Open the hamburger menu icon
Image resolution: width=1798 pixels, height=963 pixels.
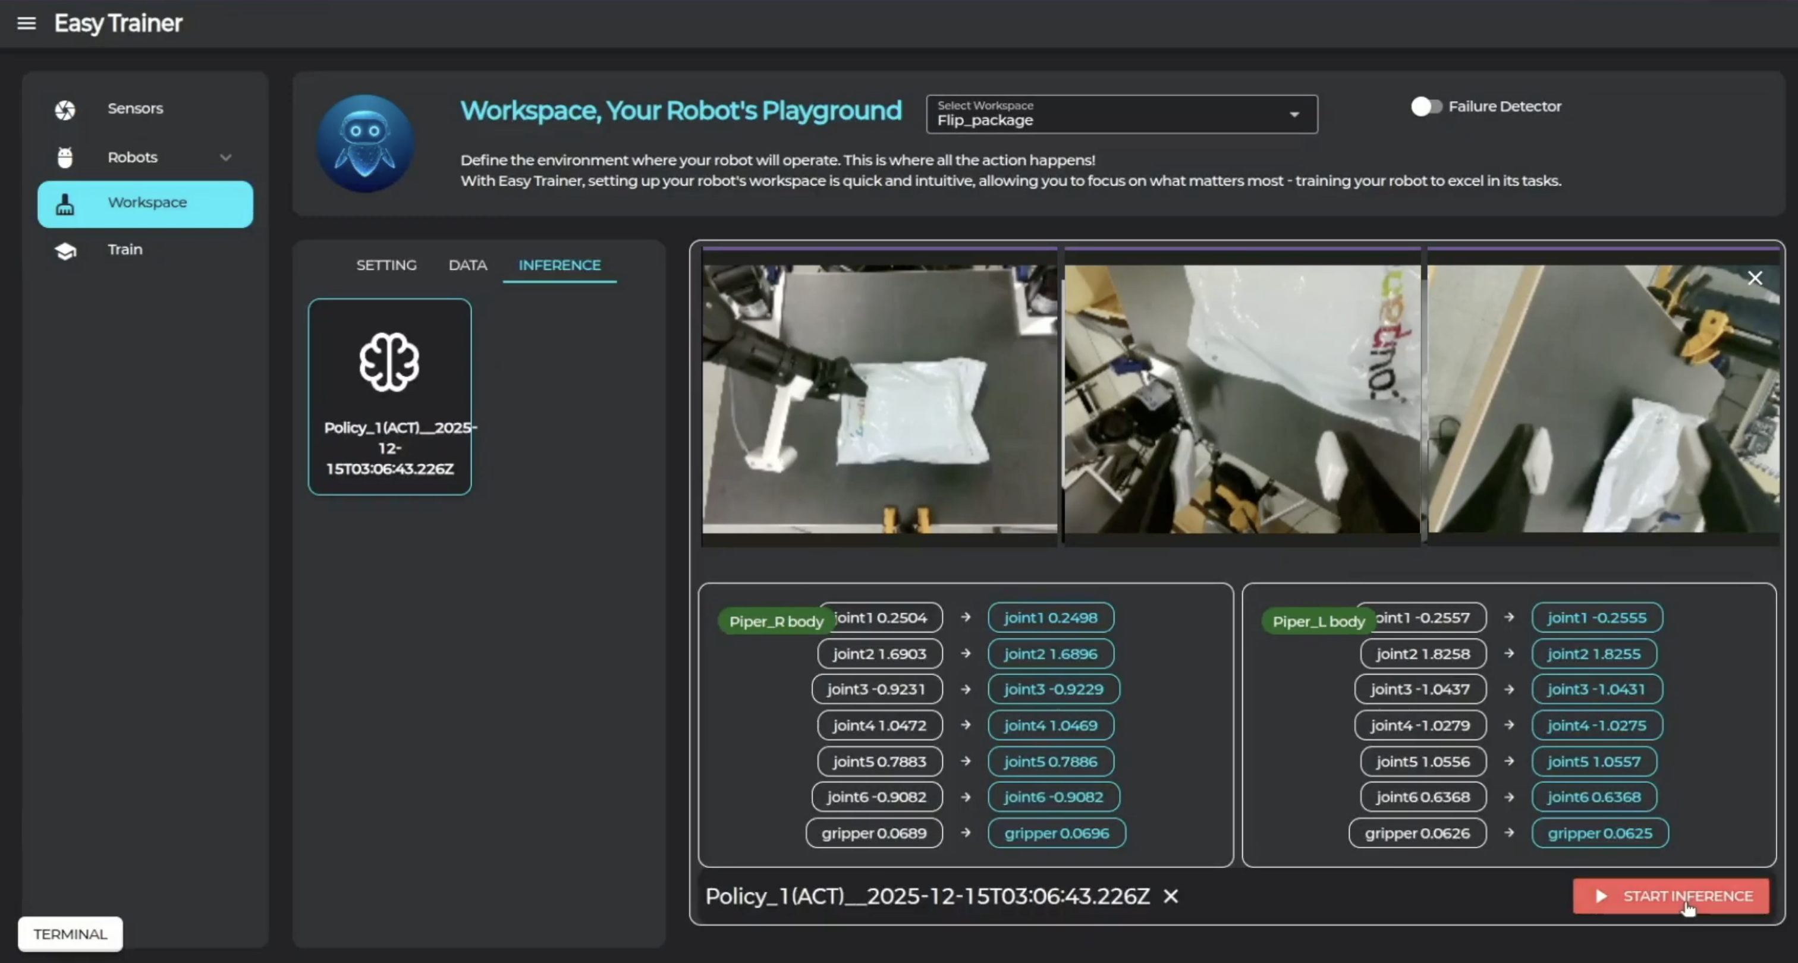click(x=27, y=23)
